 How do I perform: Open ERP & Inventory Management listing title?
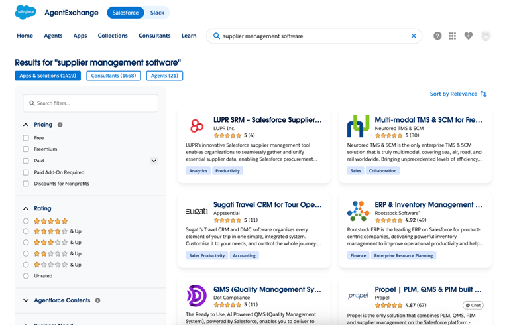[429, 205]
